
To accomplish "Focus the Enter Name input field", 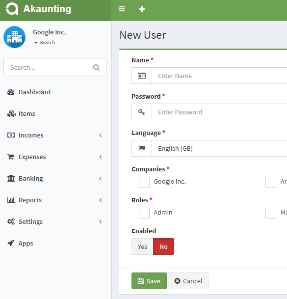I will (x=219, y=76).
